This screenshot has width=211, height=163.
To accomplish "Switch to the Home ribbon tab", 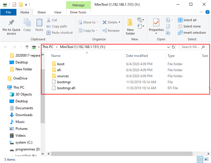I will point(25,12).
